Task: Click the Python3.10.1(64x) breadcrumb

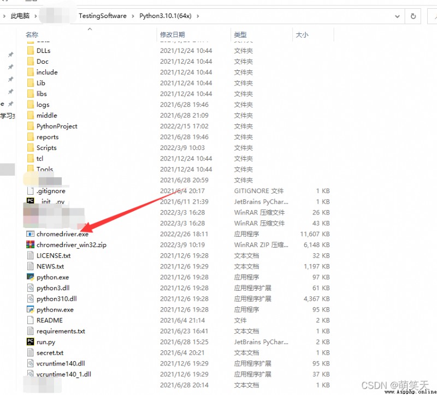Action: pyautogui.click(x=166, y=16)
